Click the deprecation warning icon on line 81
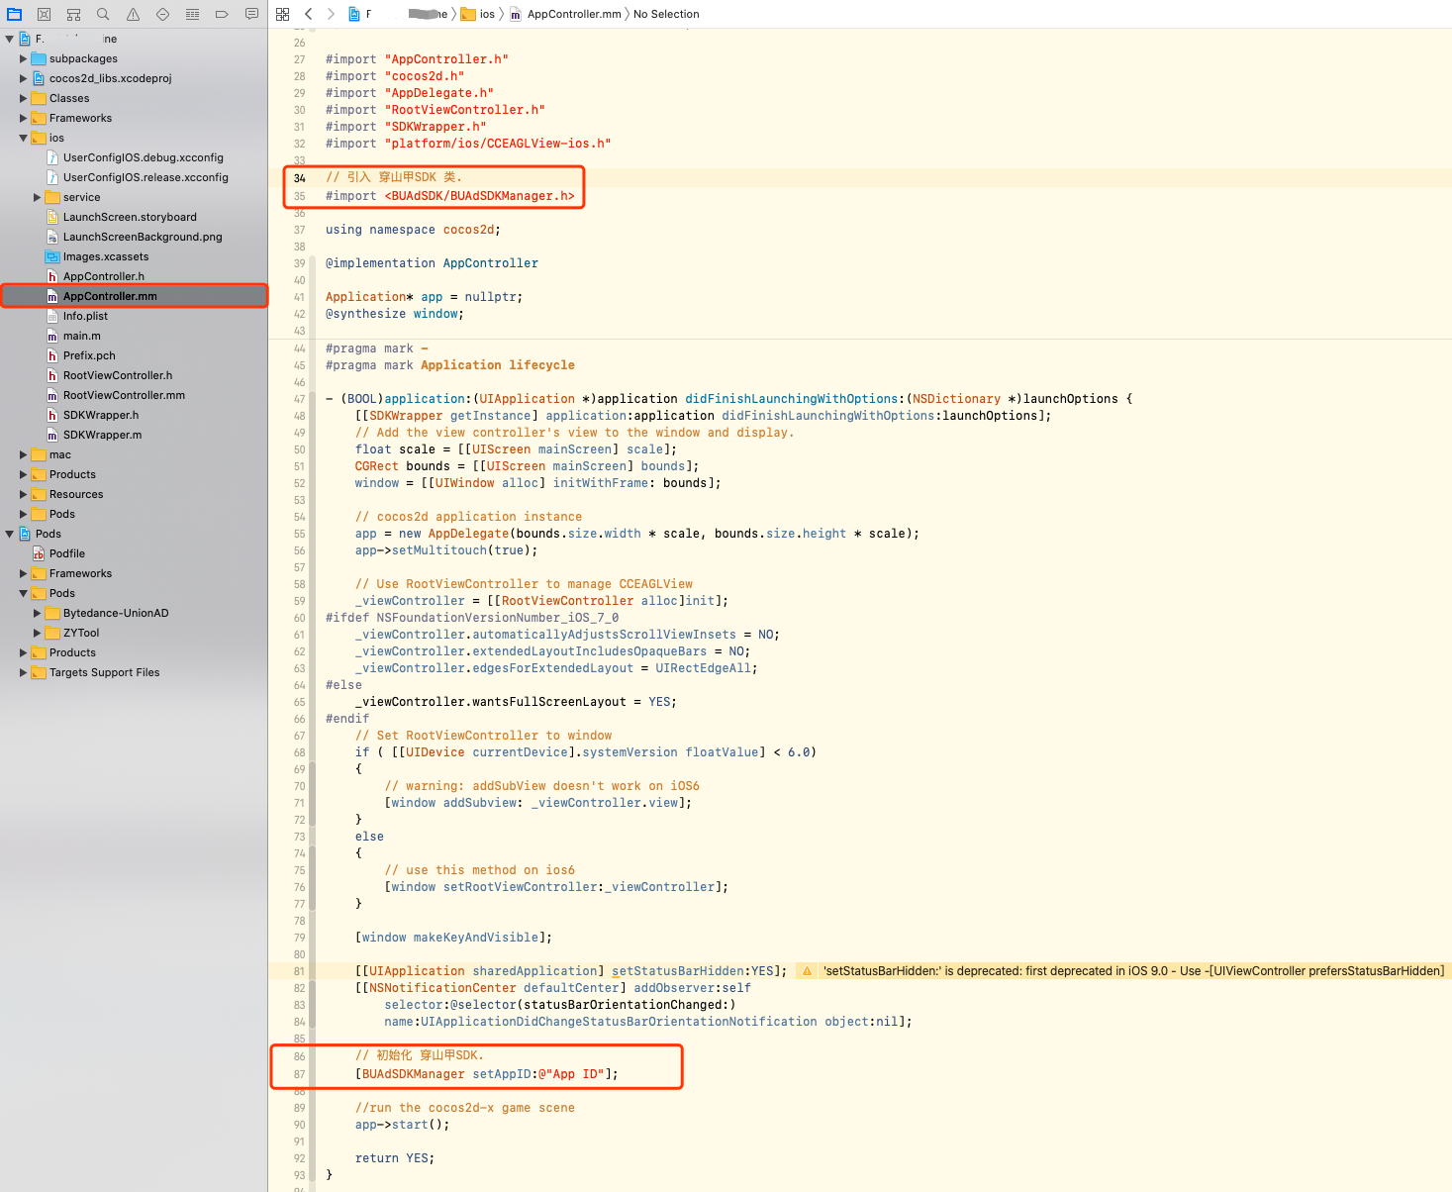Image resolution: width=1452 pixels, height=1192 pixels. click(x=808, y=971)
